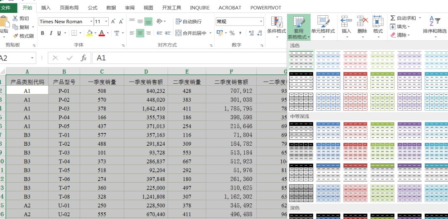The width and height of the screenshot is (448, 219).
Task: Toggle Underline formatting
Action: click(59, 33)
